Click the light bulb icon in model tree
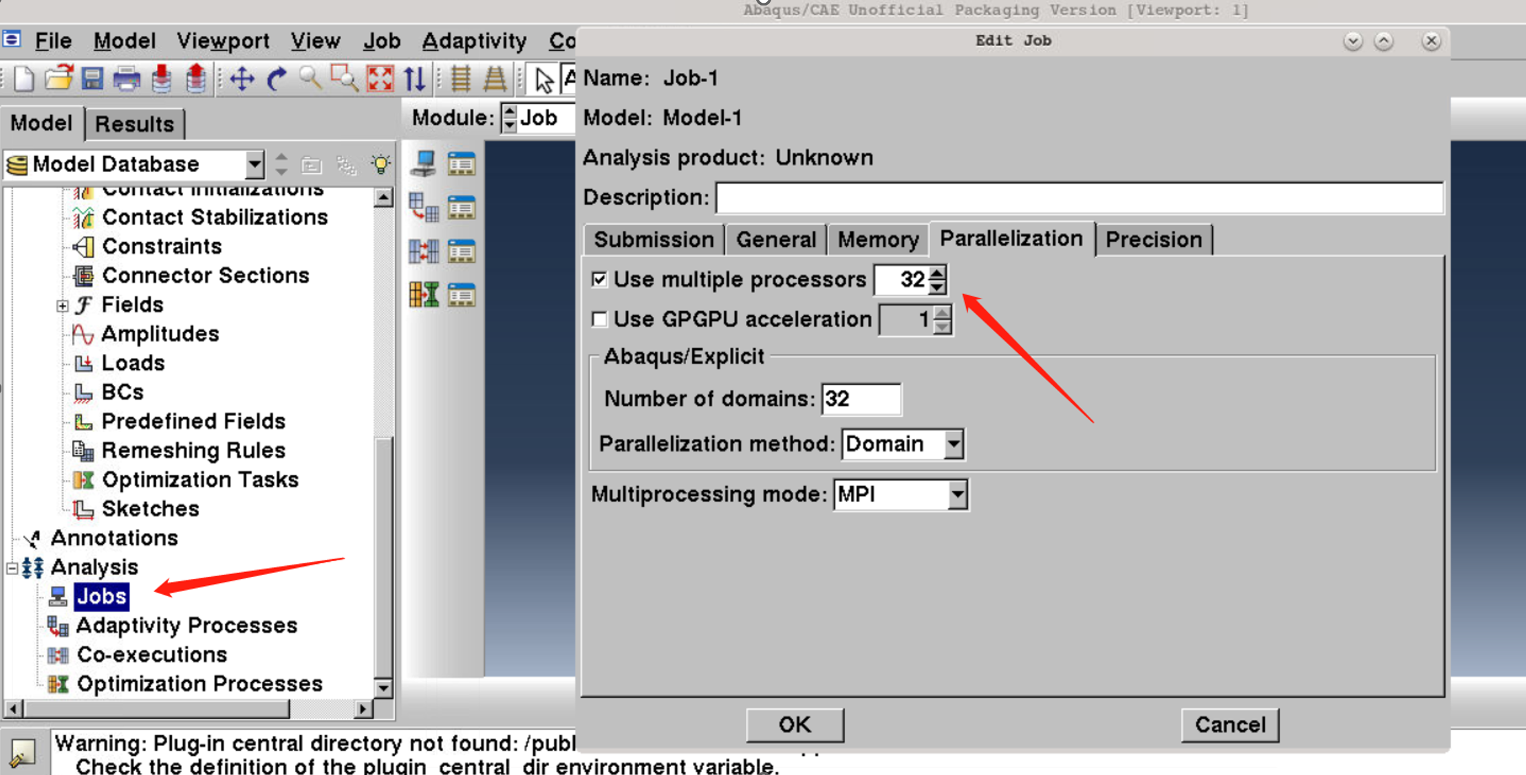Screen dimensions: 1526x775 (x=380, y=164)
